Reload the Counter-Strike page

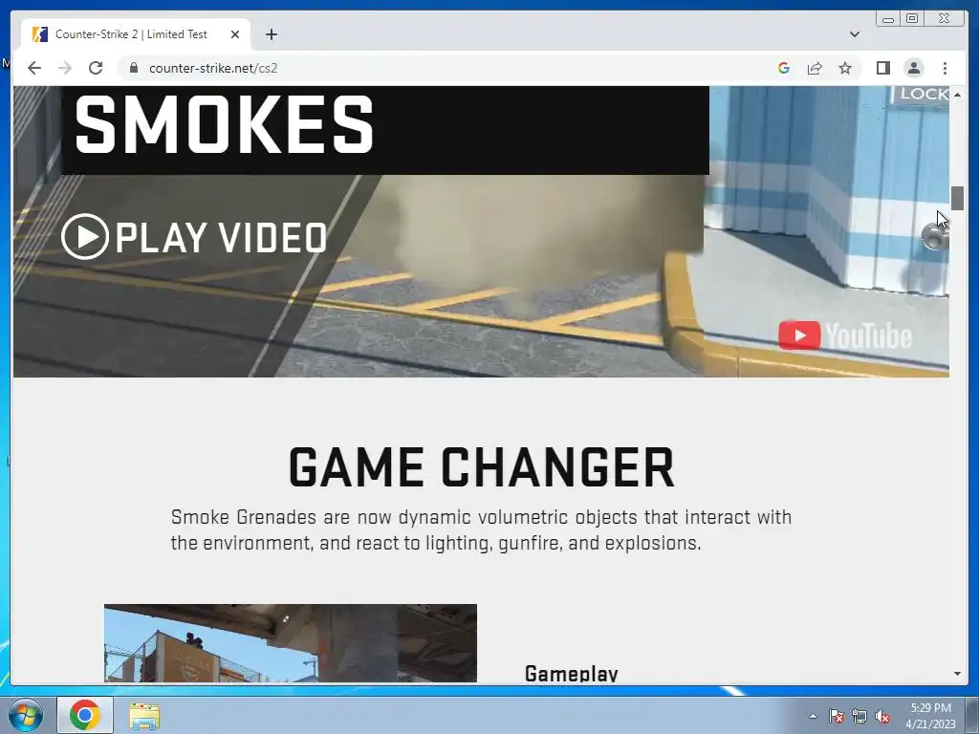[x=96, y=68]
